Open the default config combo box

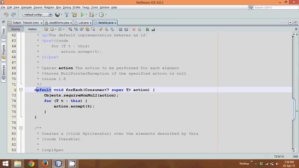point(37,14)
